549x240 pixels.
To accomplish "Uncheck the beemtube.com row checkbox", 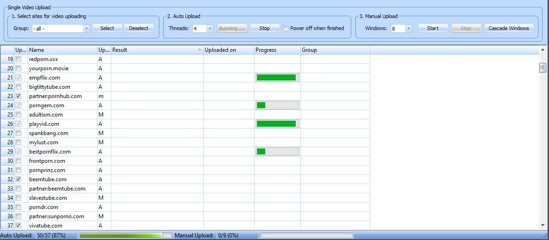I will click(x=18, y=179).
